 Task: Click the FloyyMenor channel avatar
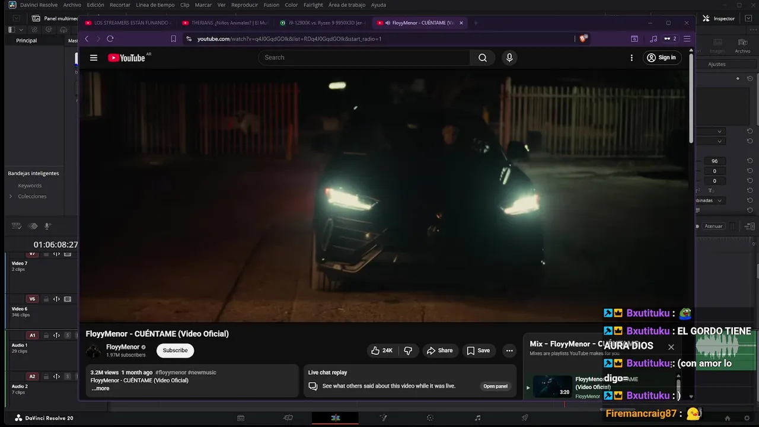click(x=94, y=350)
